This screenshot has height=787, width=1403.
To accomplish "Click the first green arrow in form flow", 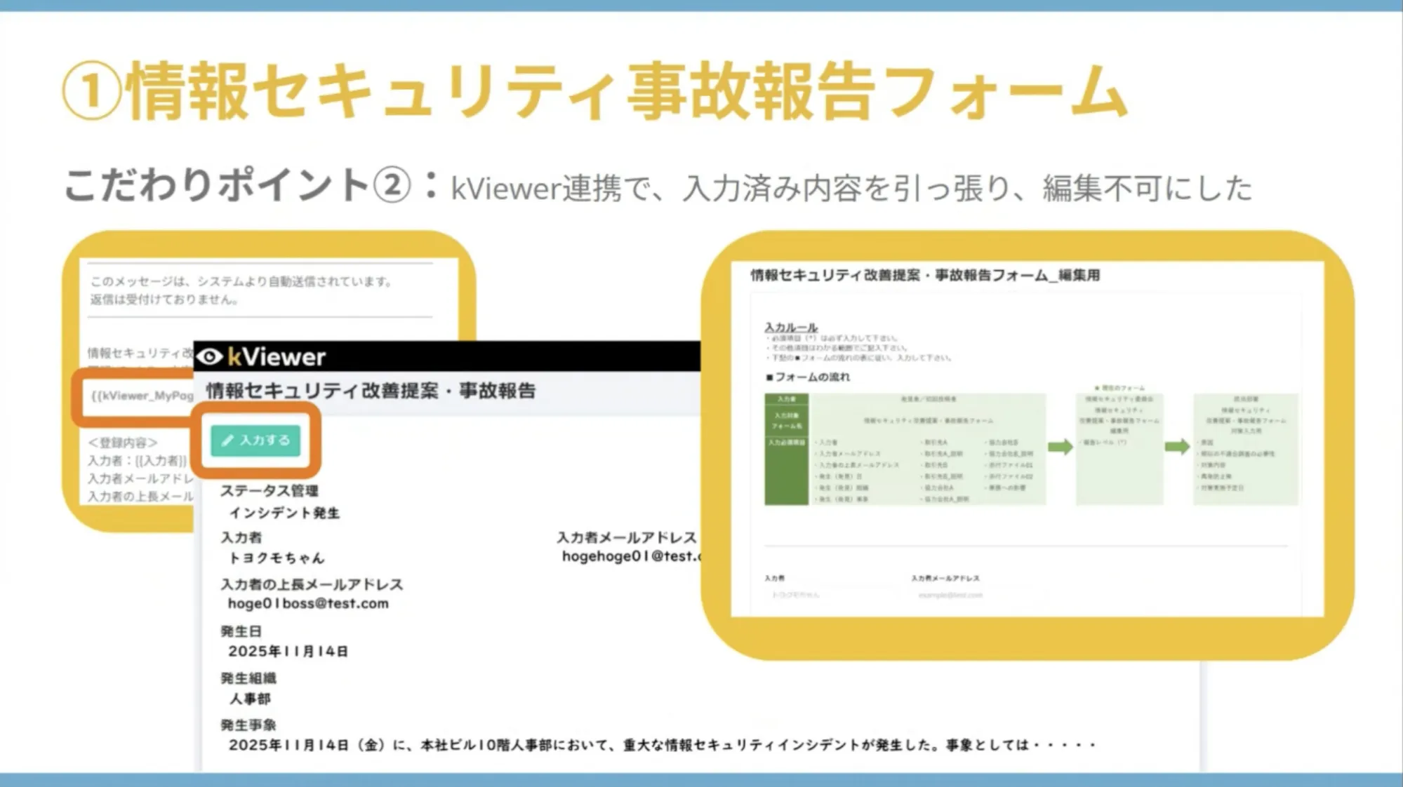I will 1060,447.
